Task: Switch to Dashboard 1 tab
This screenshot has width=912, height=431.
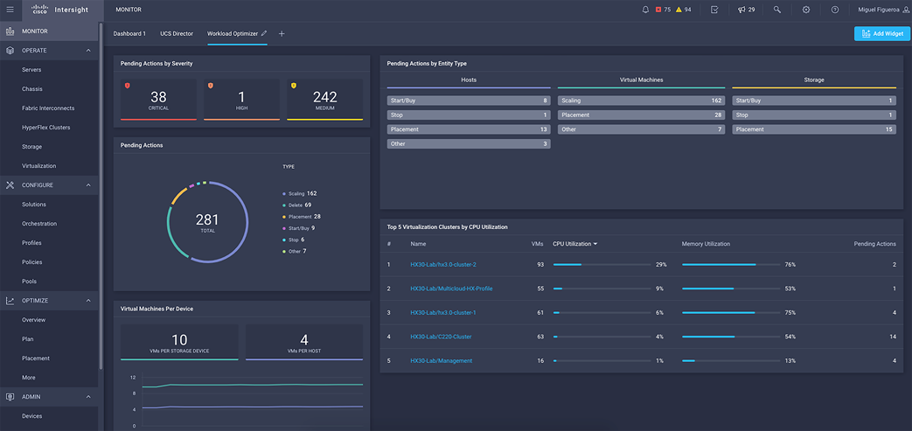Action: click(x=129, y=34)
